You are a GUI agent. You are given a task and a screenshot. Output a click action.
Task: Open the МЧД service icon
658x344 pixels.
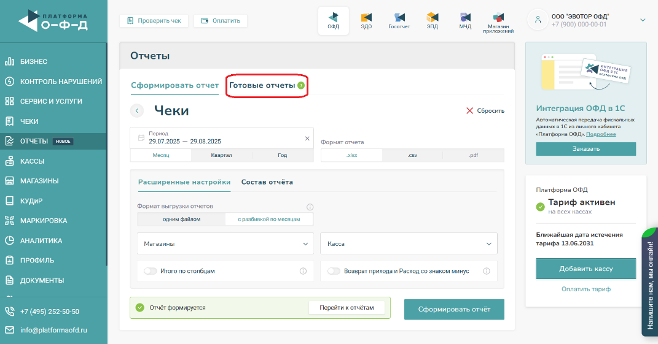pyautogui.click(x=465, y=20)
